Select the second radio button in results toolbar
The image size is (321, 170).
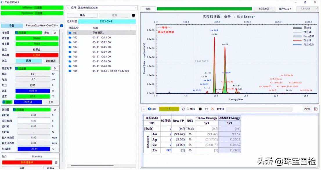tap(188, 109)
